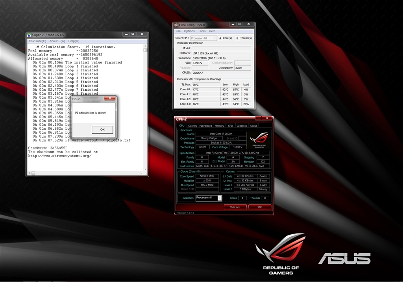
Task: Click the horizontal scrollbar thumb in Super PI
Action: point(33,173)
